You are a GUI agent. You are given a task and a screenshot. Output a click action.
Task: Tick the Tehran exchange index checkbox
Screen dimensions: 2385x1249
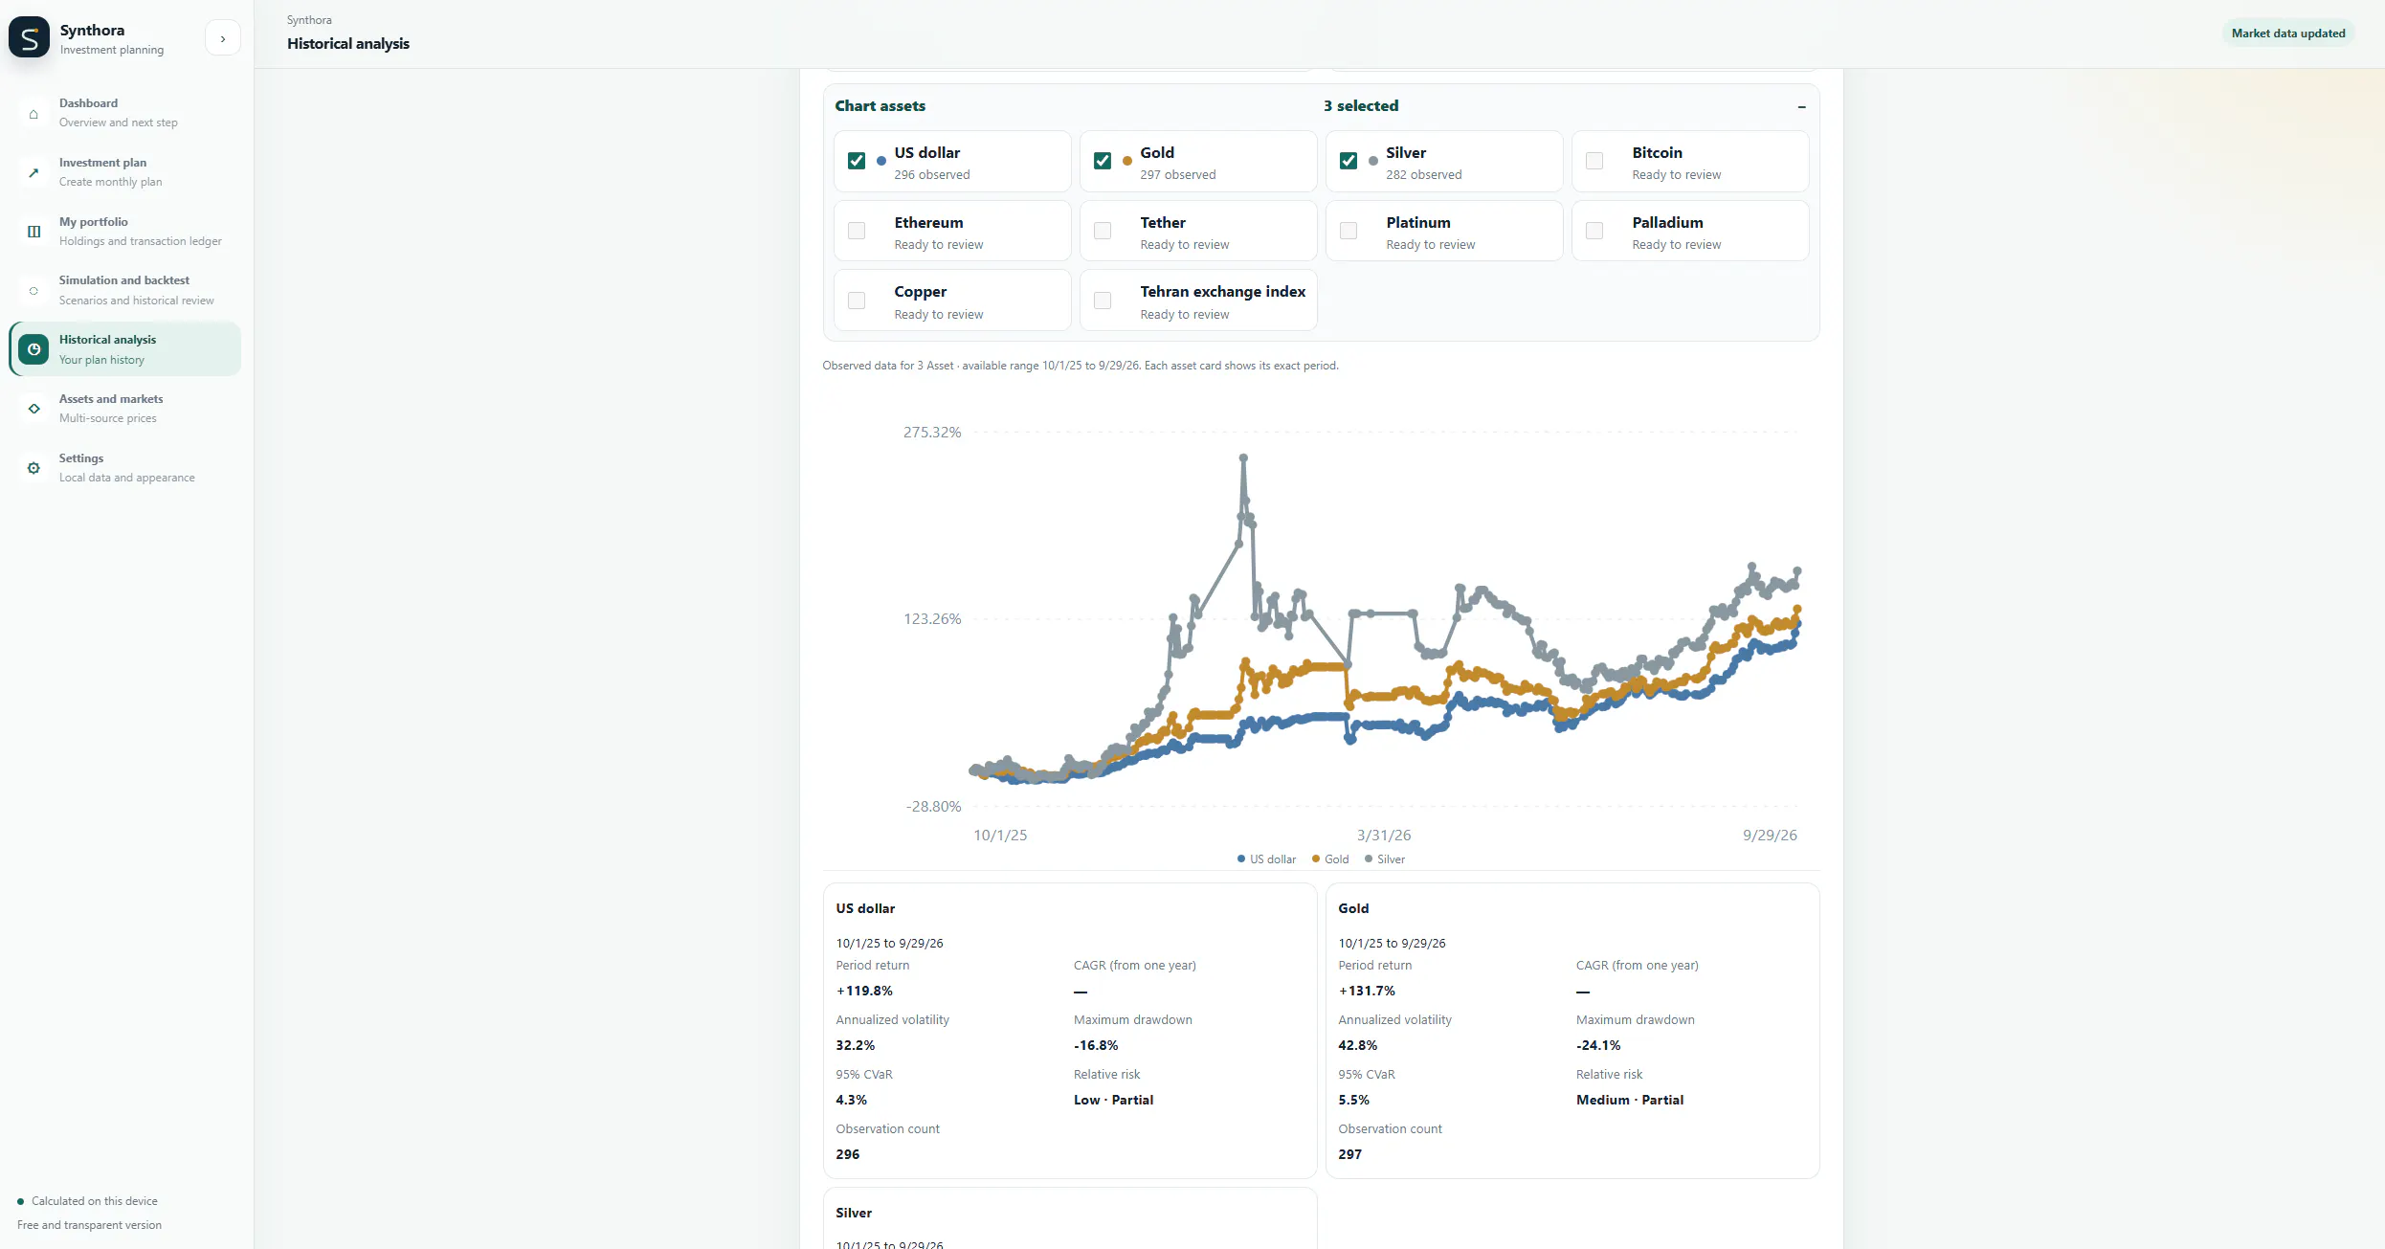[x=1103, y=301]
